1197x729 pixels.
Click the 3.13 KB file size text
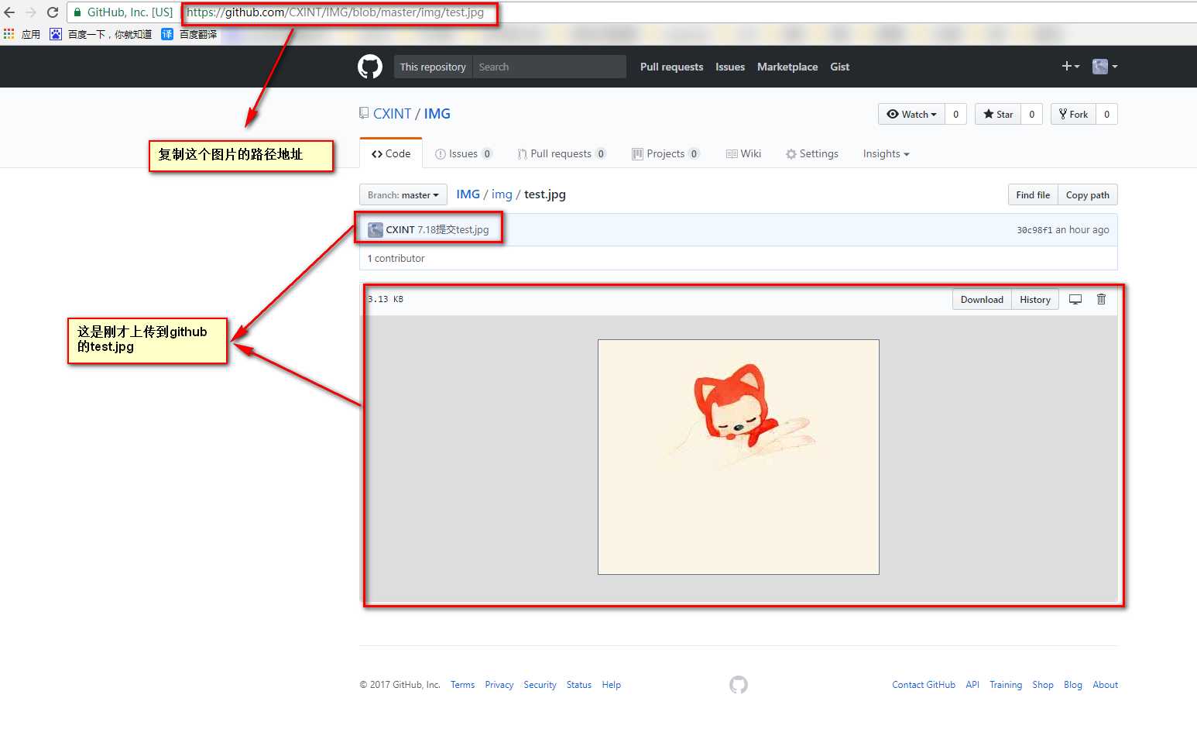pos(386,299)
